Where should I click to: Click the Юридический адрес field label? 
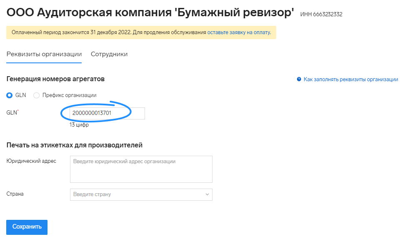click(x=31, y=161)
